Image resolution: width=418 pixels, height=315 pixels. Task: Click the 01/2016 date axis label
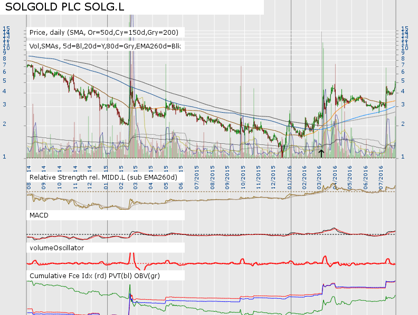pyautogui.click(x=290, y=178)
